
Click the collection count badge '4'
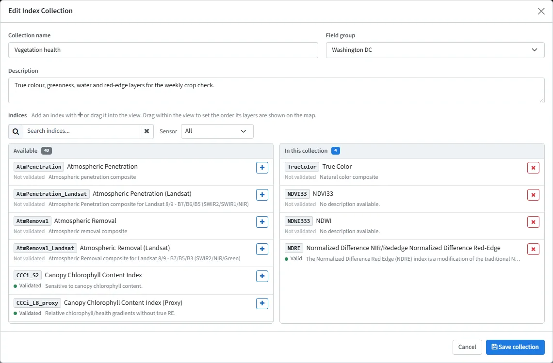(335, 151)
